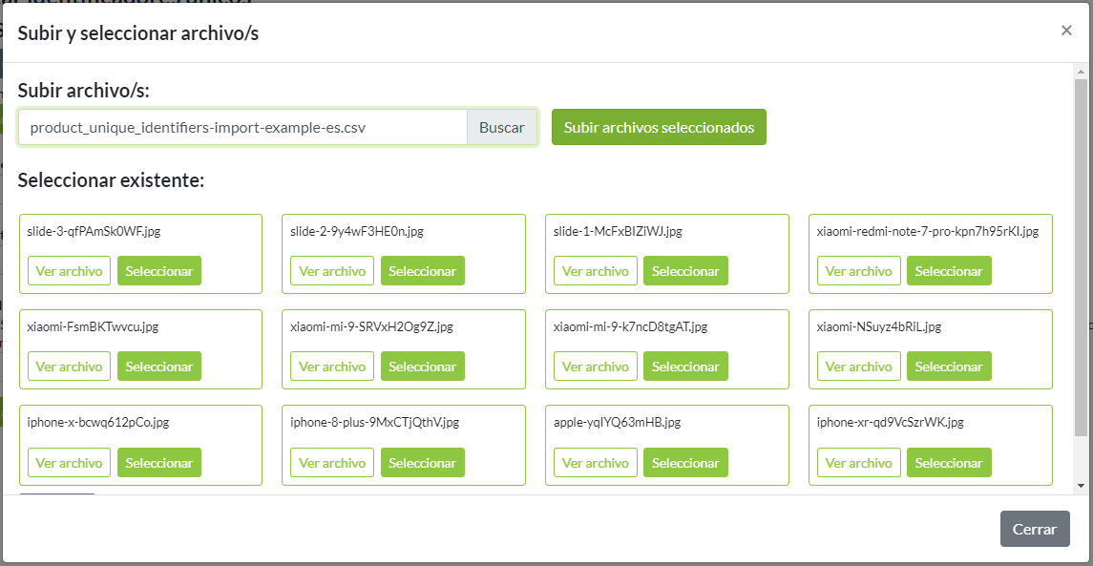
Task: Select the iphone-xr-qd9VcSzrWK.jpg file
Action: 948,463
